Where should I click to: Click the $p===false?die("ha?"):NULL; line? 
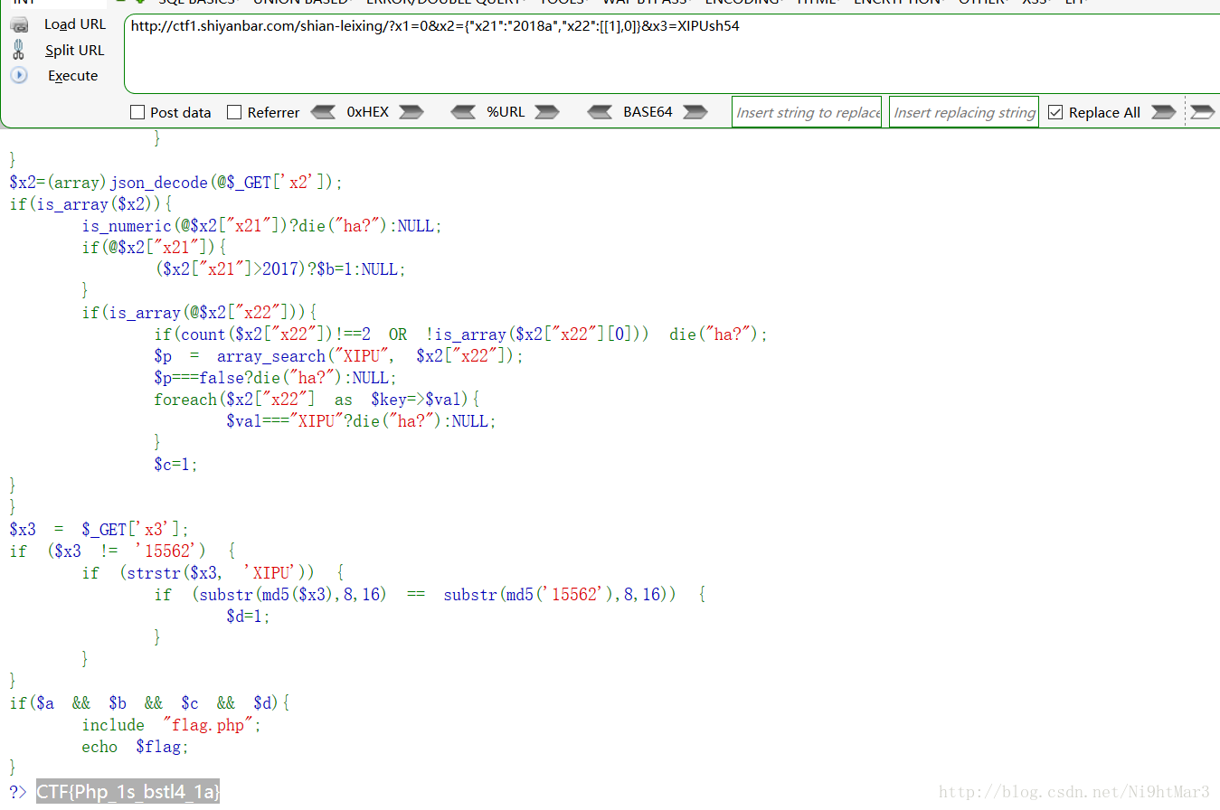click(x=276, y=378)
